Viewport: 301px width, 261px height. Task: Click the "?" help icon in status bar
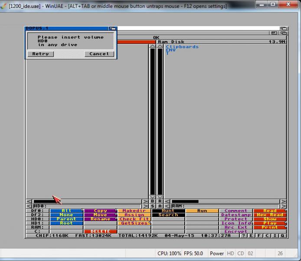point(245,235)
